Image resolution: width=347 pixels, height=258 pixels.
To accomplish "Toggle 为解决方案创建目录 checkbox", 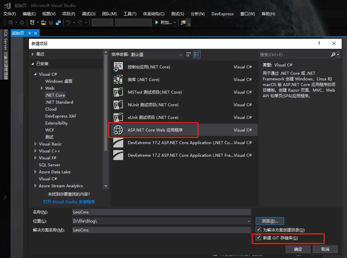I will click(x=258, y=229).
